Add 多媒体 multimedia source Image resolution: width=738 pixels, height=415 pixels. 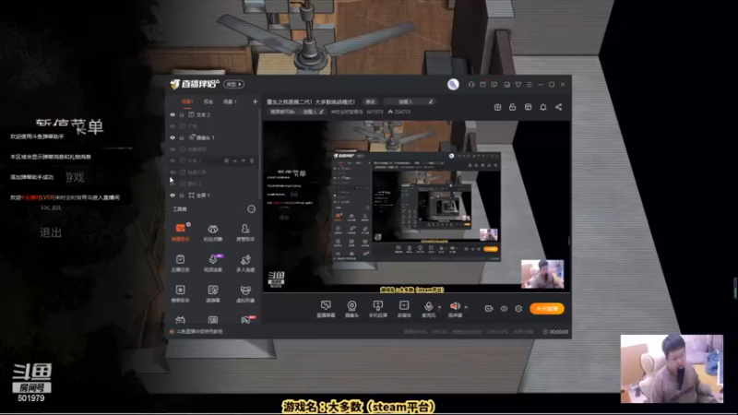coord(404,309)
